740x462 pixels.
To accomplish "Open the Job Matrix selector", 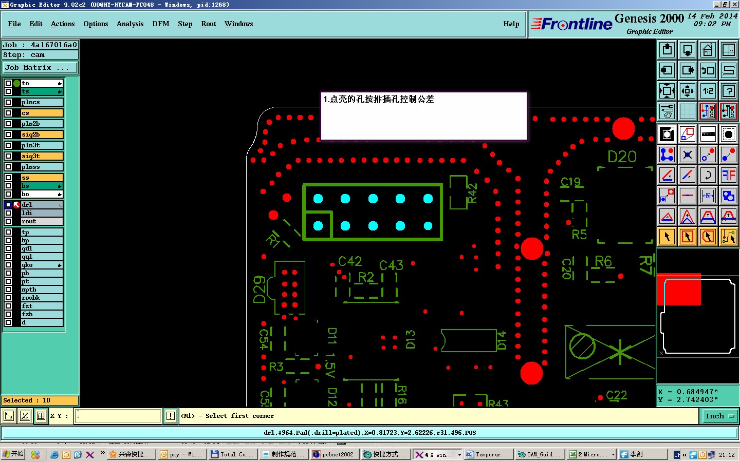I will [x=40, y=67].
